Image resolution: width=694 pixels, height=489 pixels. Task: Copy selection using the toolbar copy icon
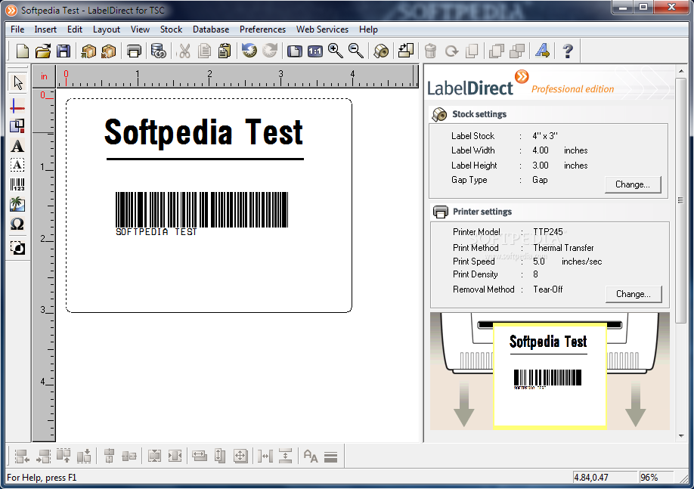(204, 51)
